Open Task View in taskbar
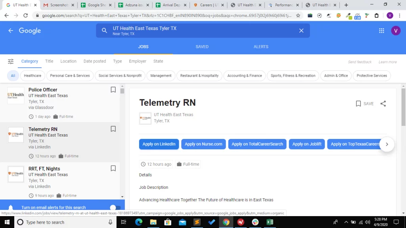This screenshot has height=228, width=406. 124,222
